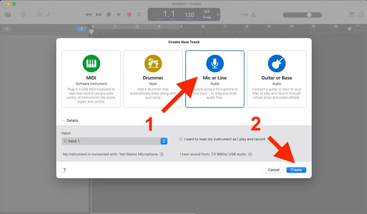367x214 pixels.
Task: Click the blue microphone icon
Action: coord(215,63)
